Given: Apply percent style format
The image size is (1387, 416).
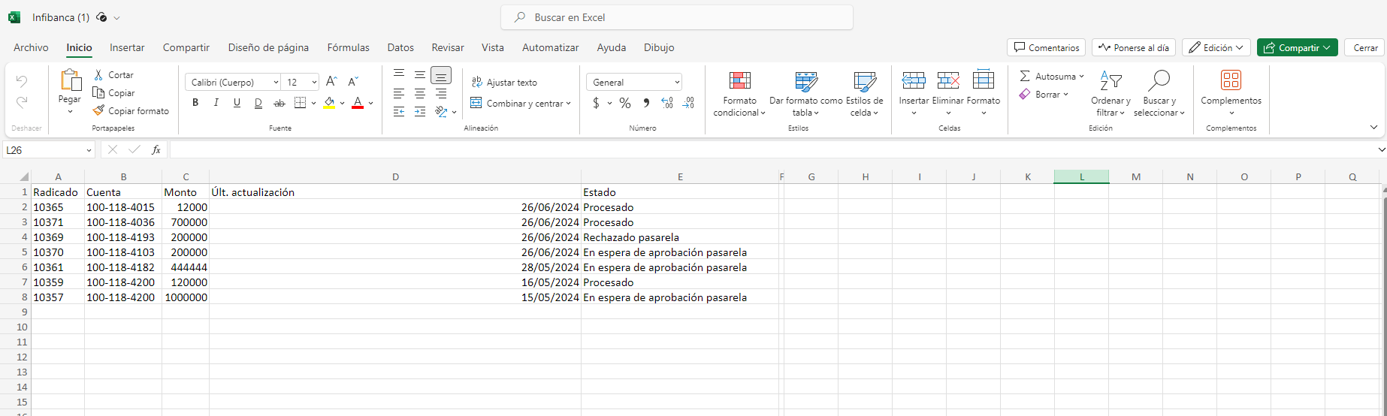Looking at the screenshot, I should pyautogui.click(x=624, y=103).
